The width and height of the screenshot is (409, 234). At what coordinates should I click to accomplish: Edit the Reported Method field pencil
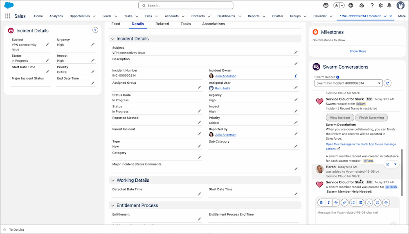(199, 123)
